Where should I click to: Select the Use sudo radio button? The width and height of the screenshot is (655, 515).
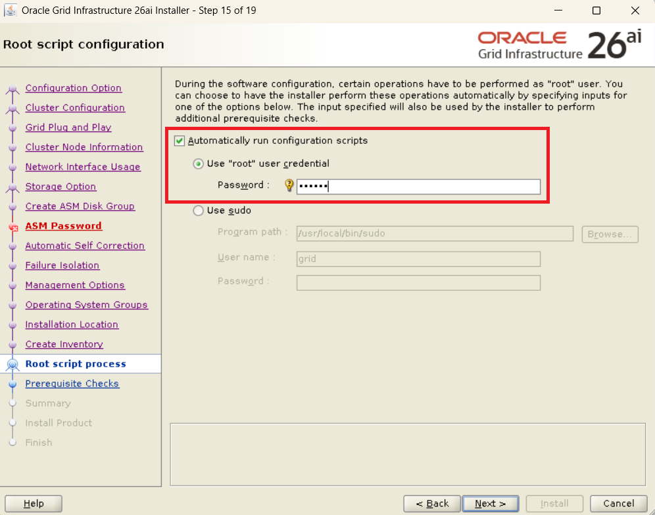198,211
